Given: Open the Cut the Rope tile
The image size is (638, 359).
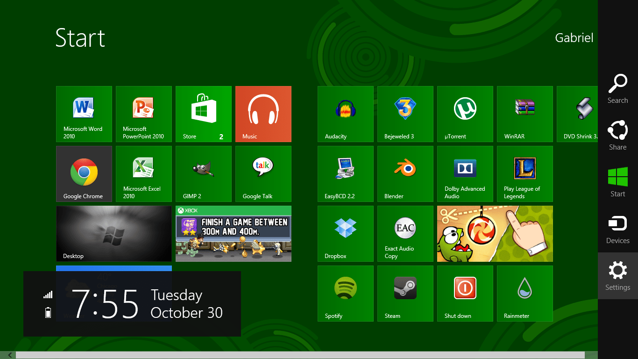Looking at the screenshot, I should pos(495,234).
